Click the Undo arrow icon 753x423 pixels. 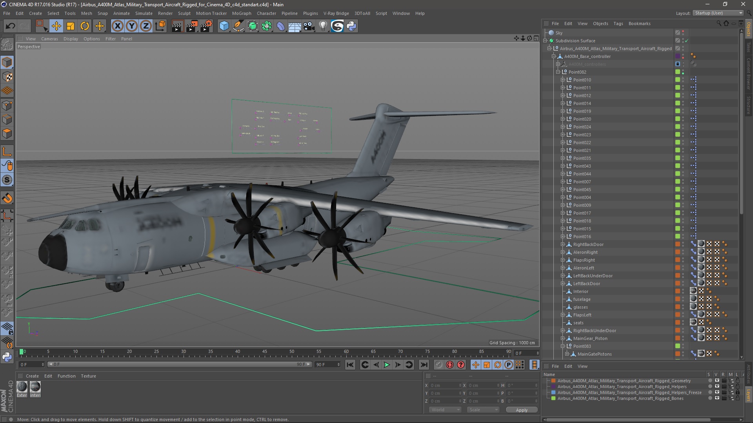click(x=10, y=26)
